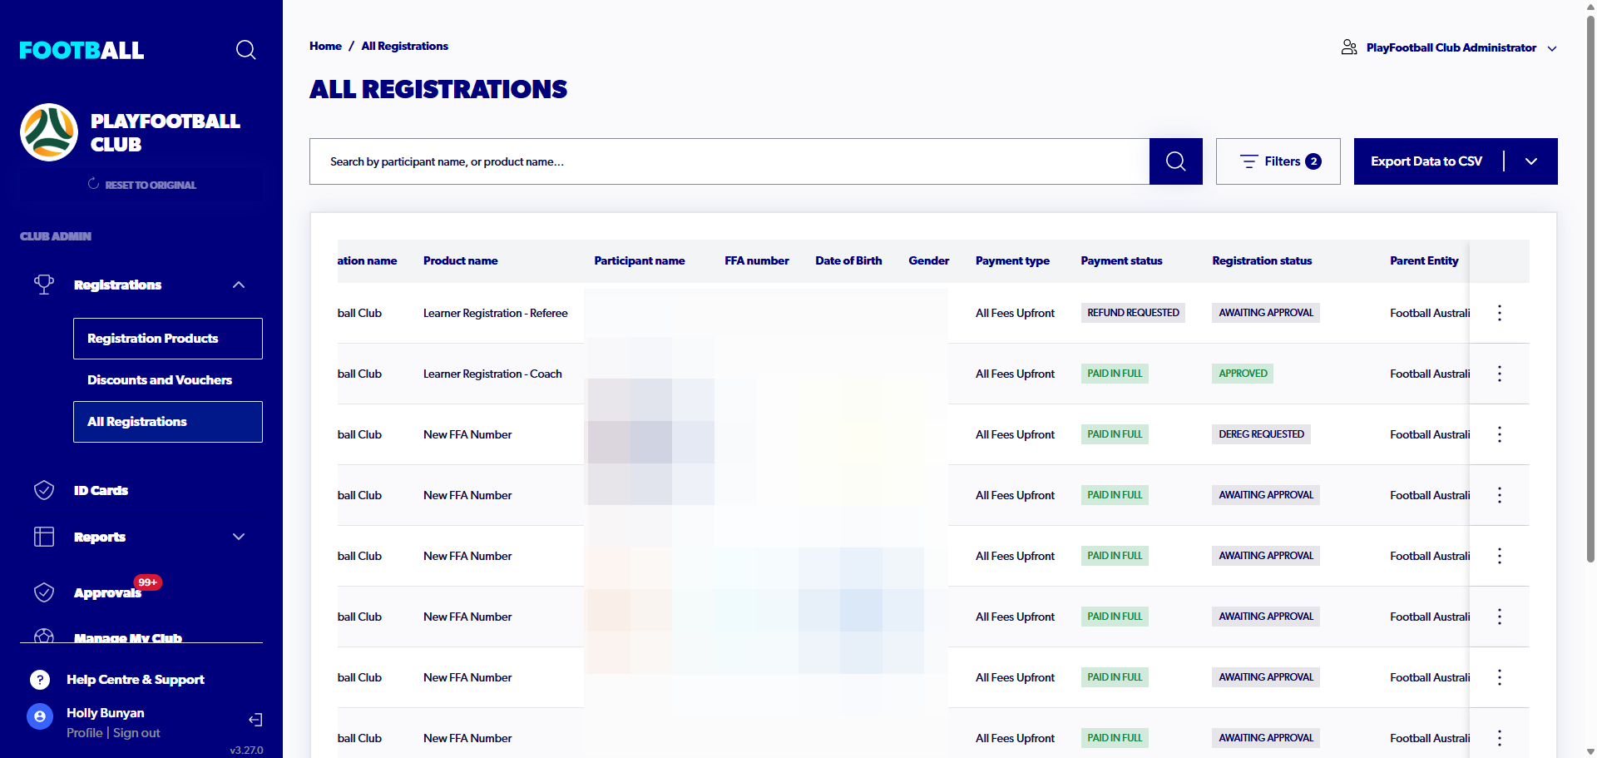This screenshot has width=1597, height=758.
Task: Click the Profile link
Action: [x=85, y=733]
